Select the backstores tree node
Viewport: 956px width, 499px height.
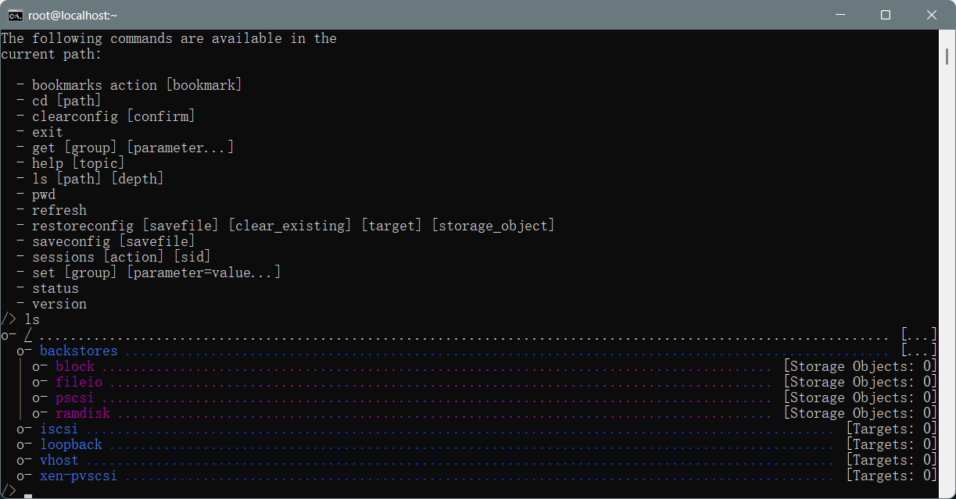coord(78,351)
